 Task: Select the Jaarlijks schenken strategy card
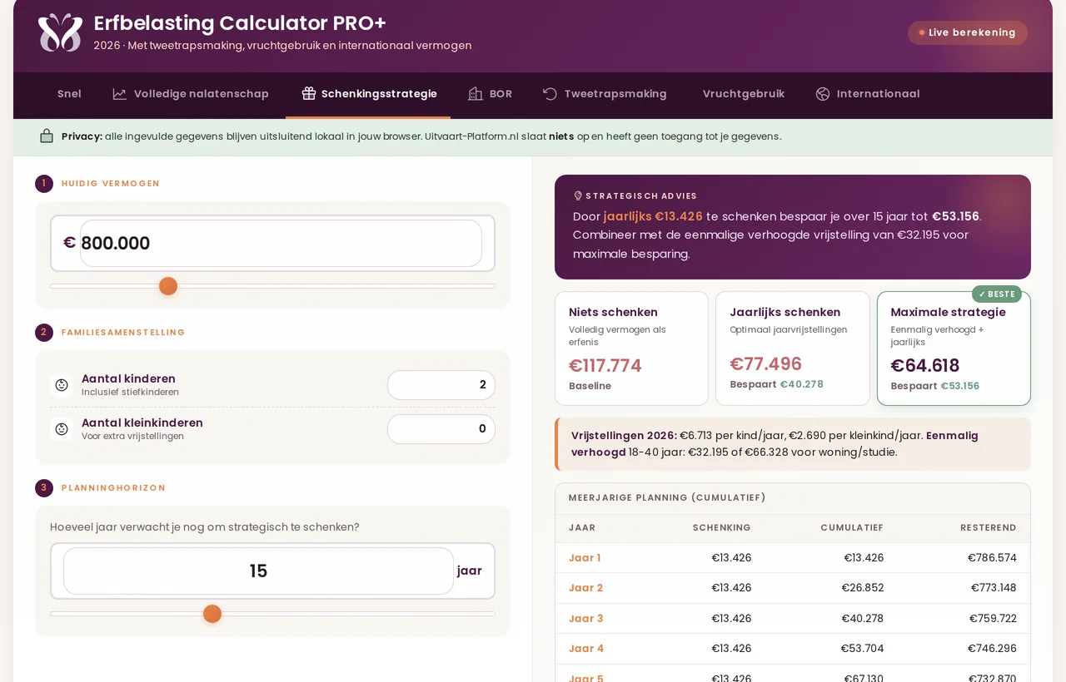coord(793,348)
